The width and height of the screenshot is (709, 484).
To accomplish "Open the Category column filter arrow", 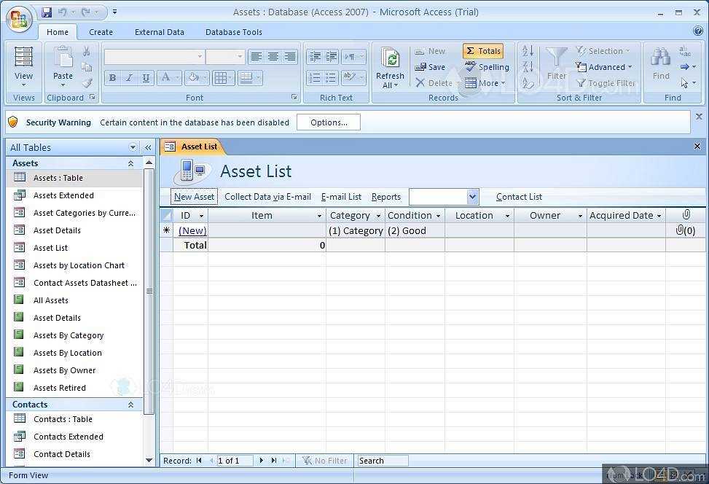I will 378,215.
